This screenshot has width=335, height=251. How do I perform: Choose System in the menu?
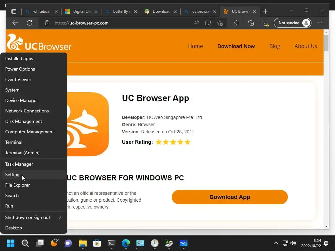34,90
